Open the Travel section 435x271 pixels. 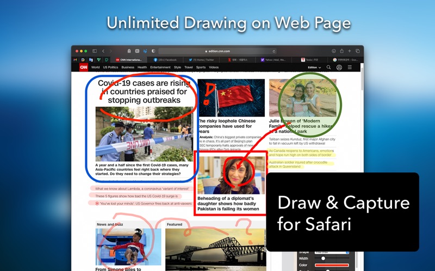coord(188,67)
